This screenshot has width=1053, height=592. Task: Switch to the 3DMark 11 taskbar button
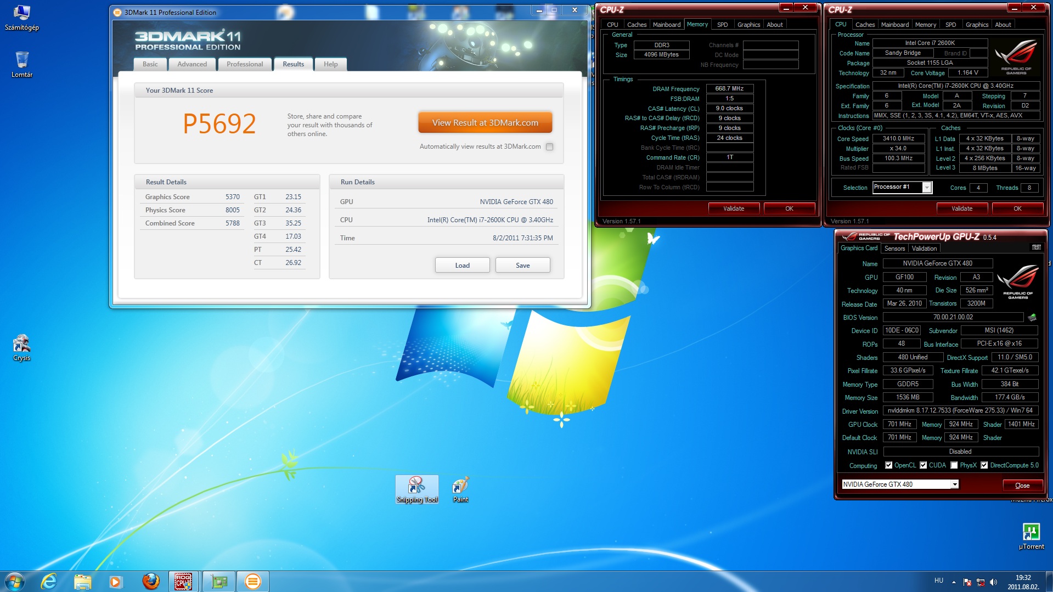tap(253, 581)
